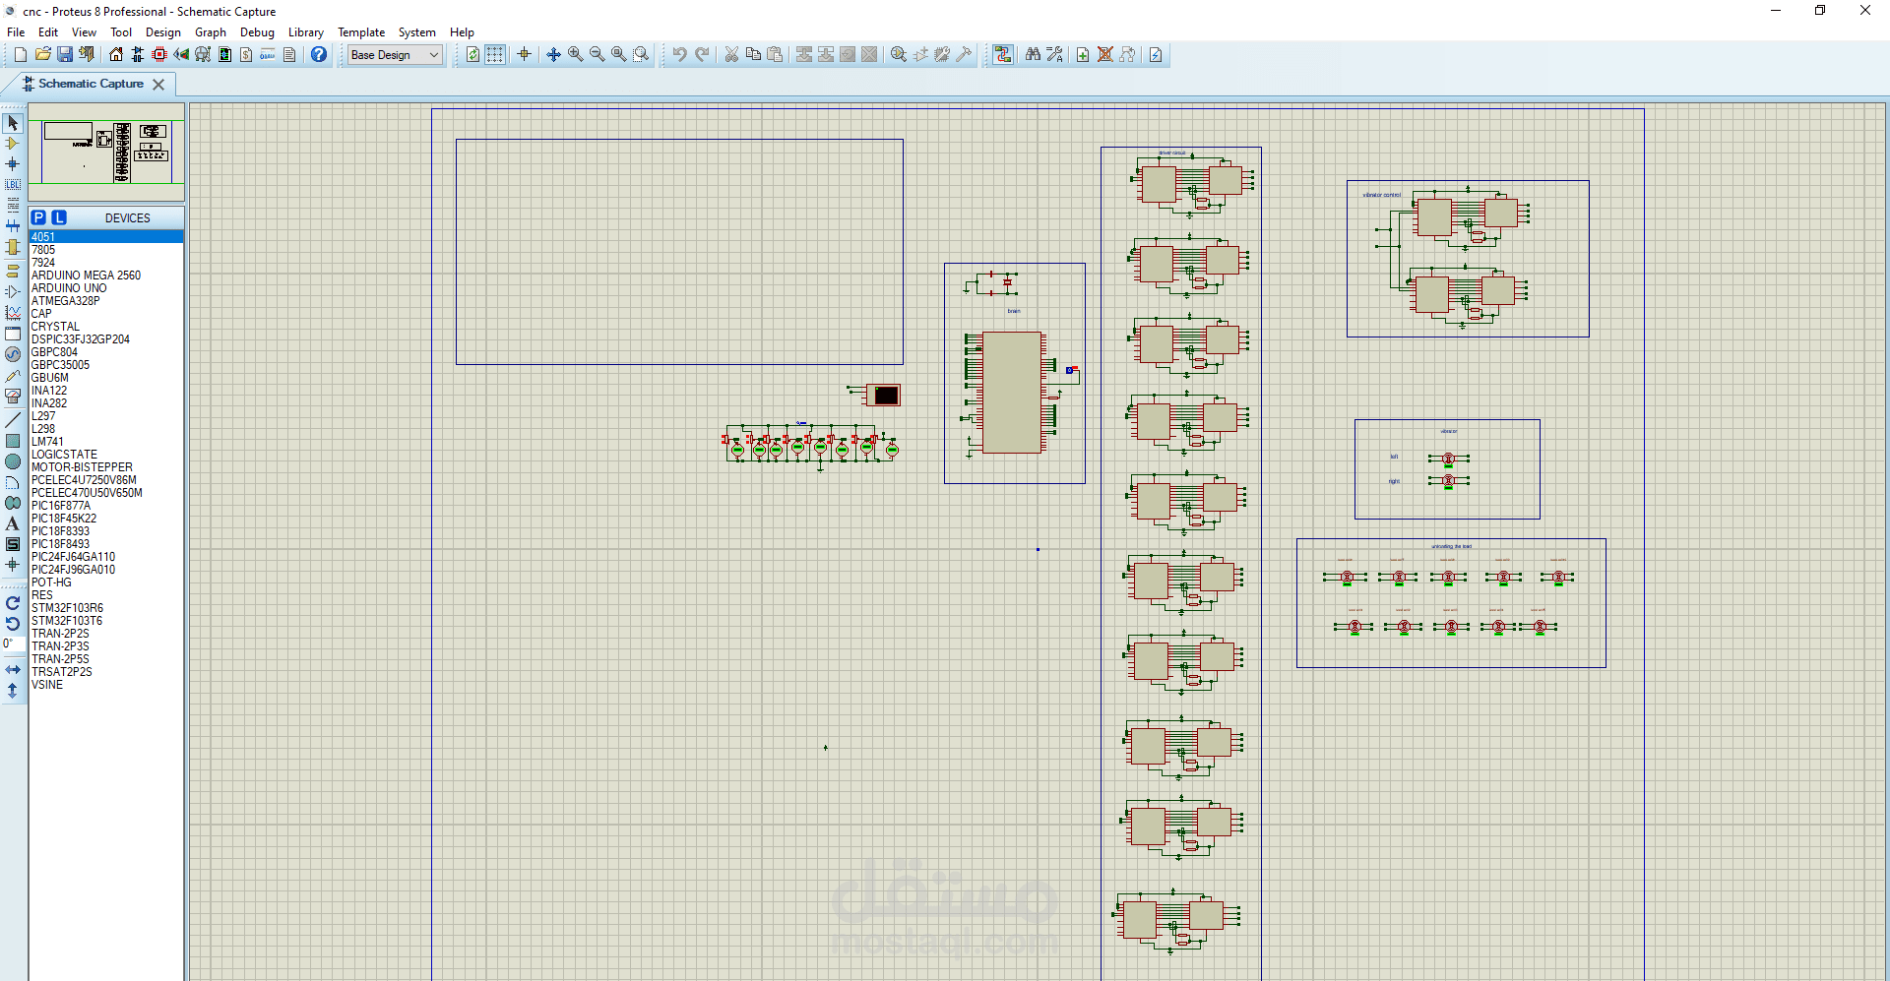This screenshot has height=981, width=1890.
Task: Select the 2D Graphics Box tool
Action: [13, 441]
